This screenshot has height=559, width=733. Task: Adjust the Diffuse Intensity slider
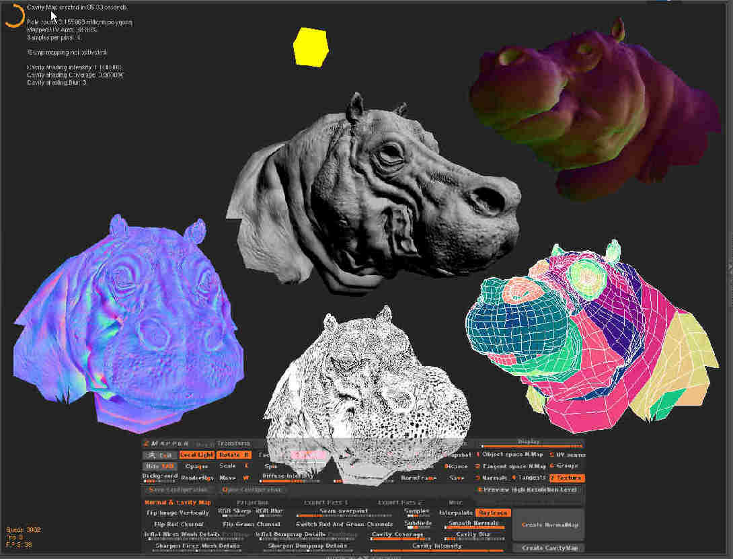click(x=288, y=477)
